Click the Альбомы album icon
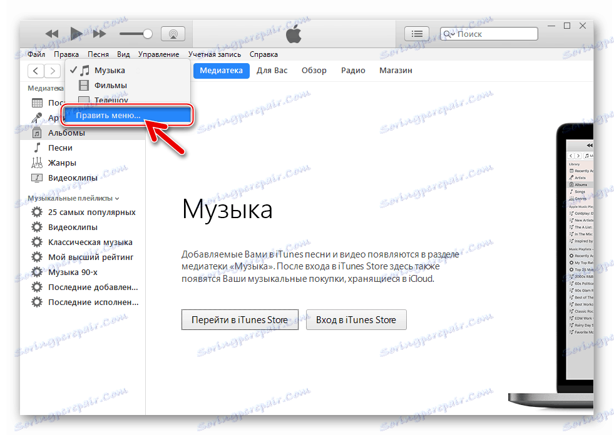The width and height of the screenshot is (614, 435). pos(37,132)
